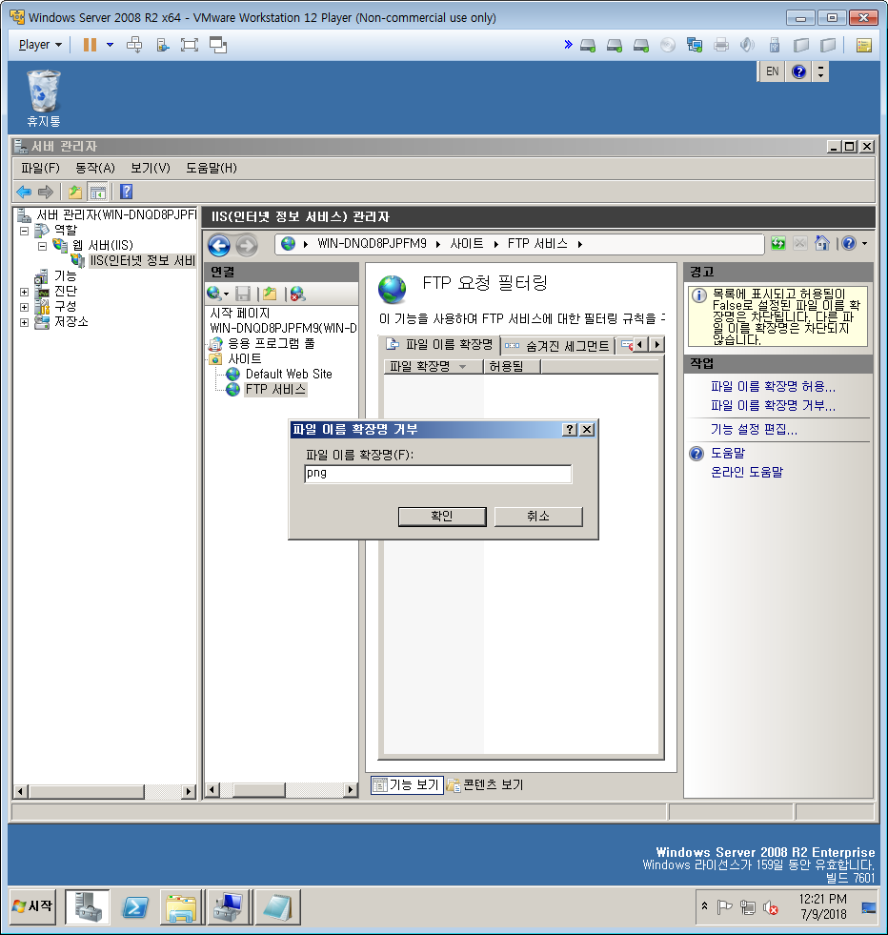
Task: Open the 동작(A) menu
Action: (x=94, y=168)
